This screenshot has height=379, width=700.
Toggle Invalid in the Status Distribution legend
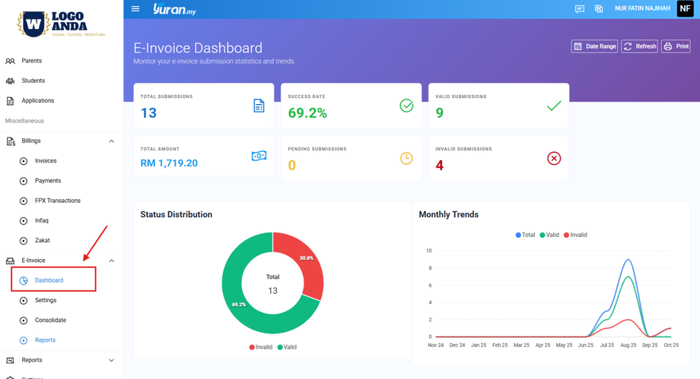click(261, 347)
